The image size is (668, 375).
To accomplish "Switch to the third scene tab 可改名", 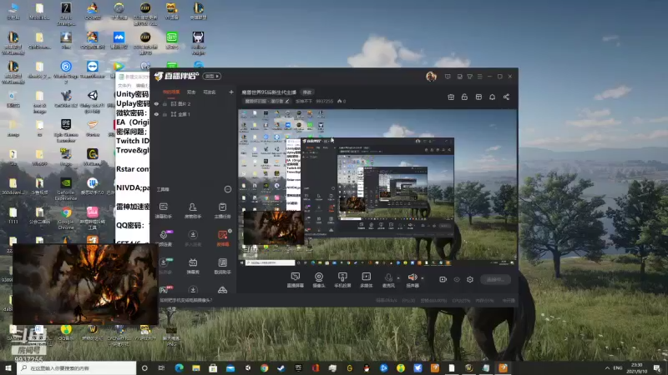I will 210,92.
